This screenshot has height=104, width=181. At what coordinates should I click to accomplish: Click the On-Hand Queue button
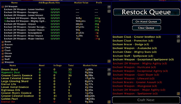coord(146,21)
